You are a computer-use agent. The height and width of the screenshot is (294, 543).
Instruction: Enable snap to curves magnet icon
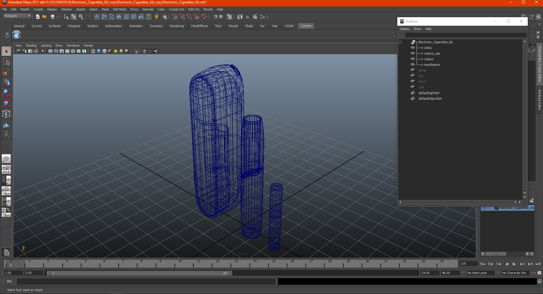[182, 17]
